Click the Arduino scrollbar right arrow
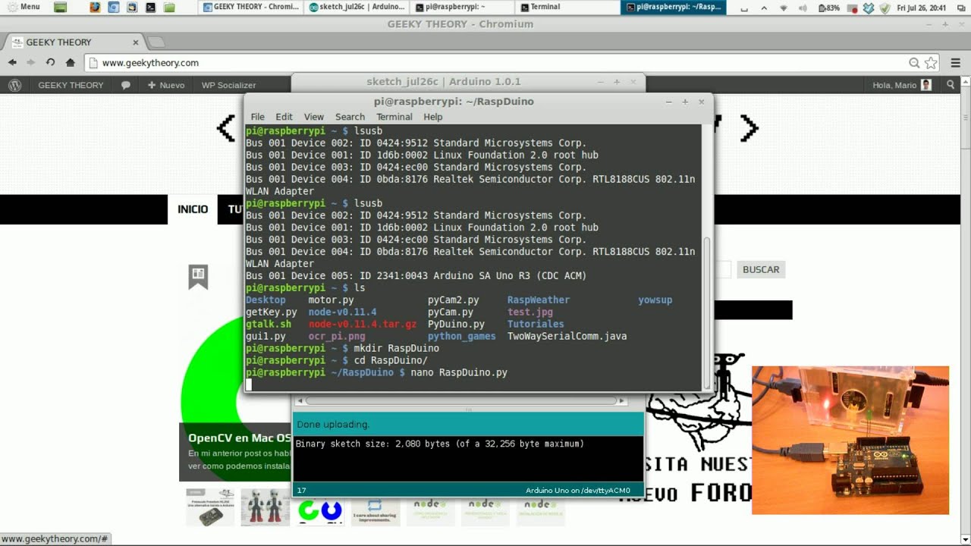Viewport: 971px width, 546px height. click(622, 400)
